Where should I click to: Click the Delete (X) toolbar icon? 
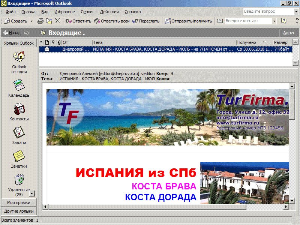pos(57,21)
